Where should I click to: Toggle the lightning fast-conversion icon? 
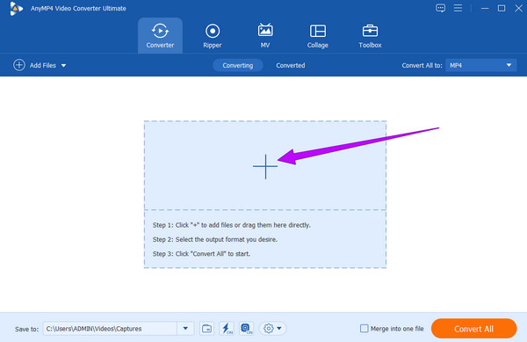click(227, 329)
